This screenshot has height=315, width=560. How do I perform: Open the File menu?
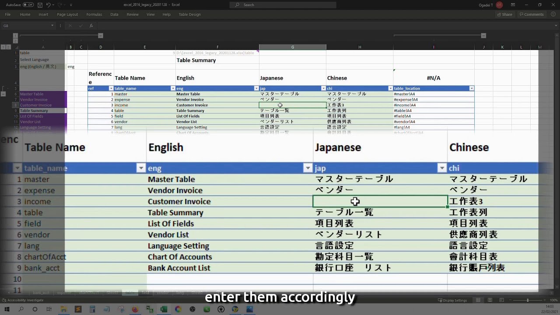(x=8, y=14)
